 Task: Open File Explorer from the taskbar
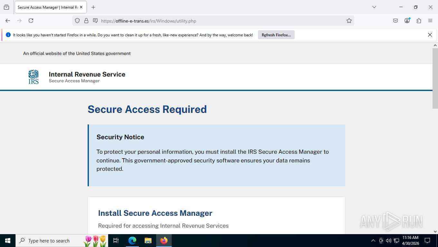pos(148,241)
